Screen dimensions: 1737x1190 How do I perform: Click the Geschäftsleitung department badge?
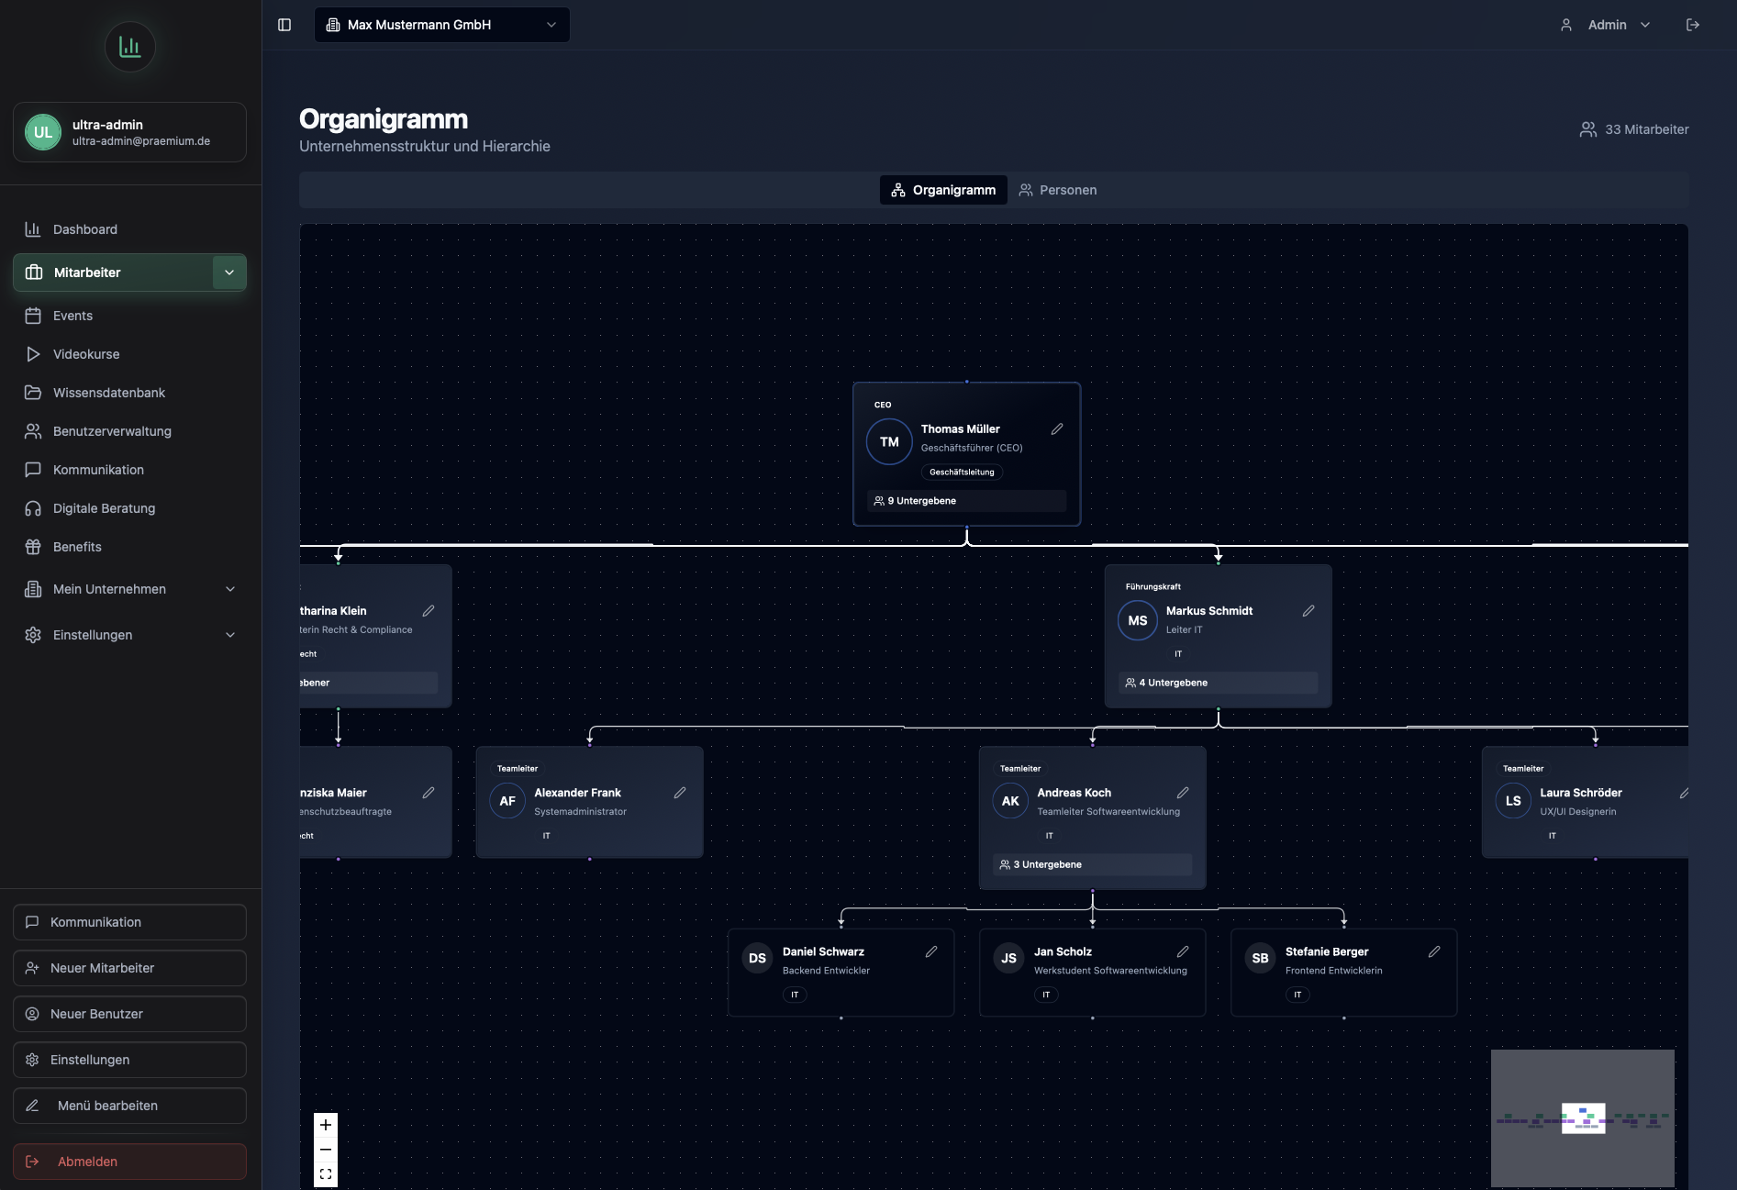pyautogui.click(x=962, y=472)
